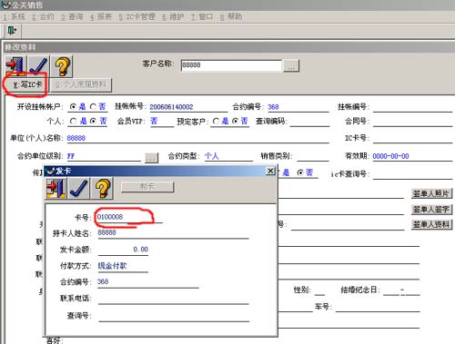
Task: Click the 合约类型 field showing 个人
Action: tap(228, 156)
